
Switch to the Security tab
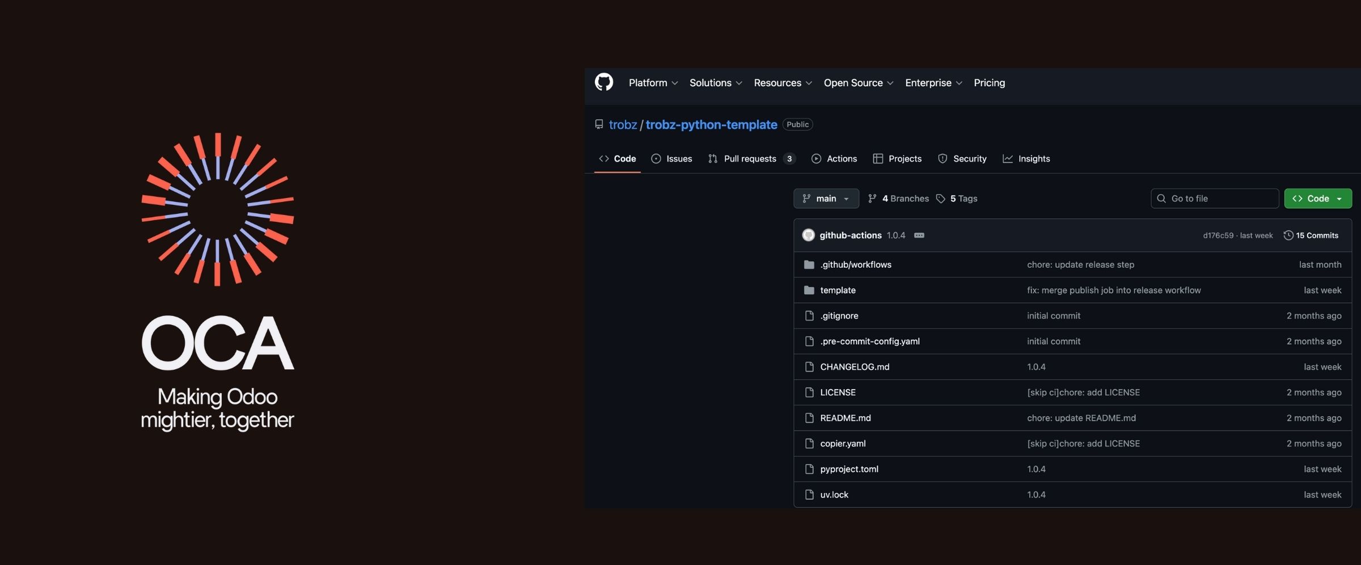962,159
